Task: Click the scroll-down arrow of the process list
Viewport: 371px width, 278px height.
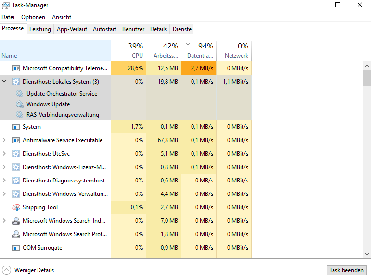Action: click(367, 254)
